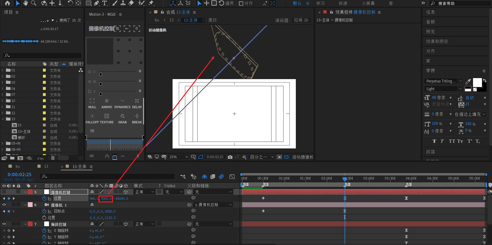
Task: Select the Brush tool
Action: pyautogui.click(x=115, y=3)
